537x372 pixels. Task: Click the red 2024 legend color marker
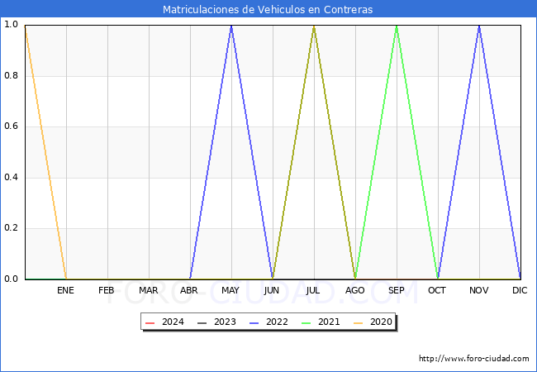click(x=150, y=323)
